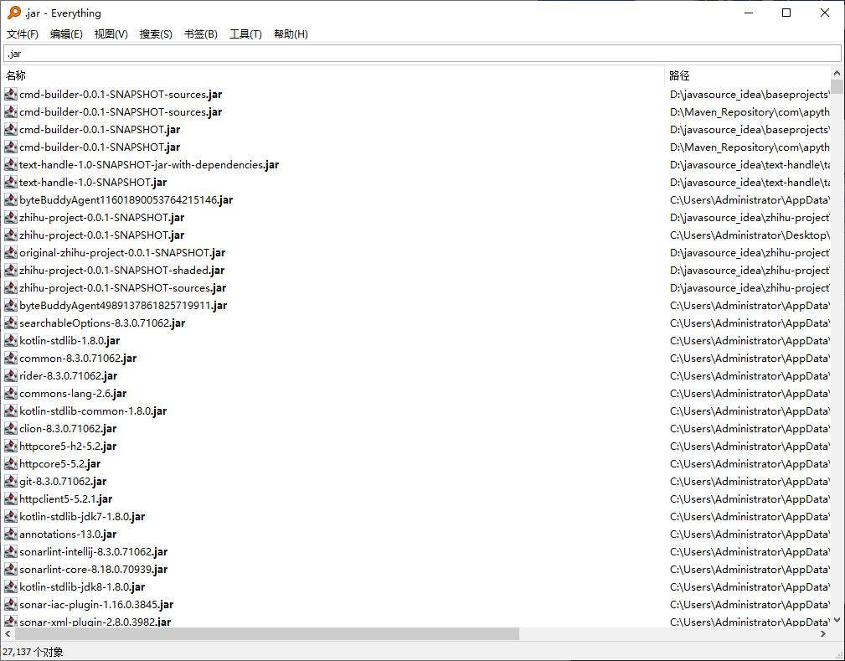Open the 文件(F) menu

(22, 34)
